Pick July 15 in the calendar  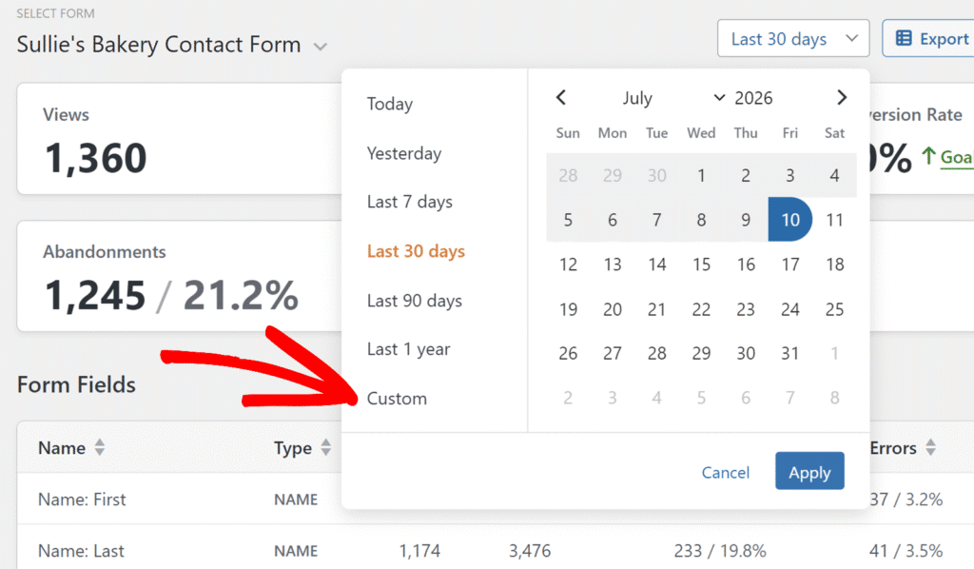pyautogui.click(x=701, y=265)
